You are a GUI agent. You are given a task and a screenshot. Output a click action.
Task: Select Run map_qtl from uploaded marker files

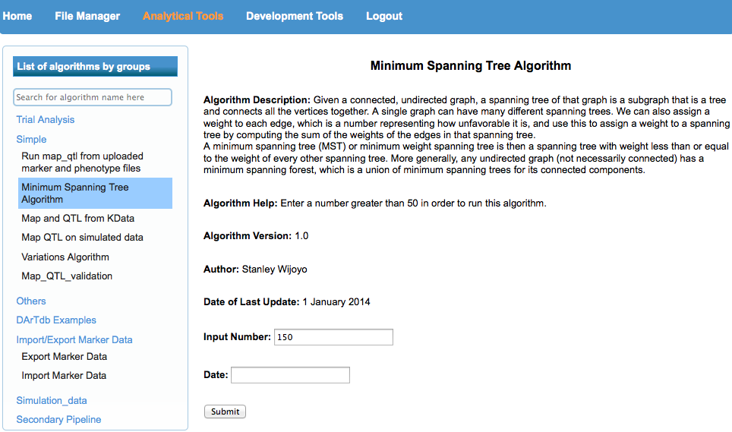click(x=82, y=162)
